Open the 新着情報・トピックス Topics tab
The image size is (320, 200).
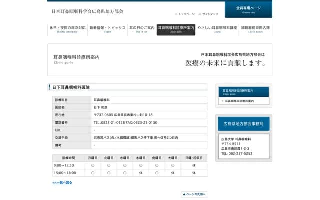pyautogui.click(x=107, y=29)
